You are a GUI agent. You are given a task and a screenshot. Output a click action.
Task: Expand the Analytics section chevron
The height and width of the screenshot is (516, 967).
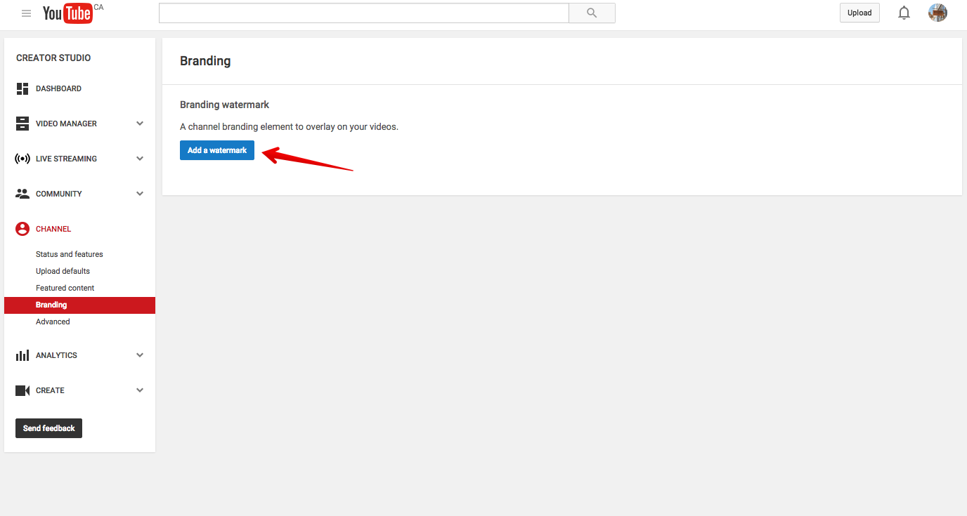tap(140, 355)
